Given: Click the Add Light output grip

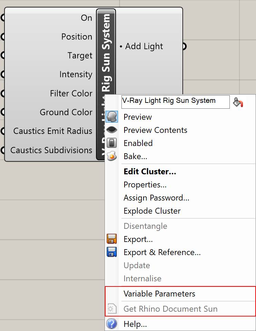Looking at the screenshot, I should [x=184, y=47].
